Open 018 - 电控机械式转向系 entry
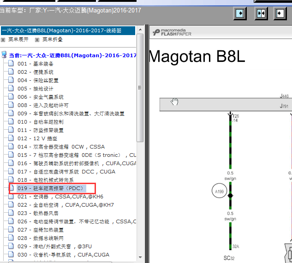292x263 pixels. pos(46,180)
